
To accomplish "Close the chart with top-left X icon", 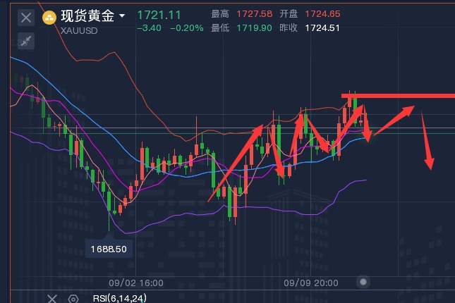I will pyautogui.click(x=26, y=16).
